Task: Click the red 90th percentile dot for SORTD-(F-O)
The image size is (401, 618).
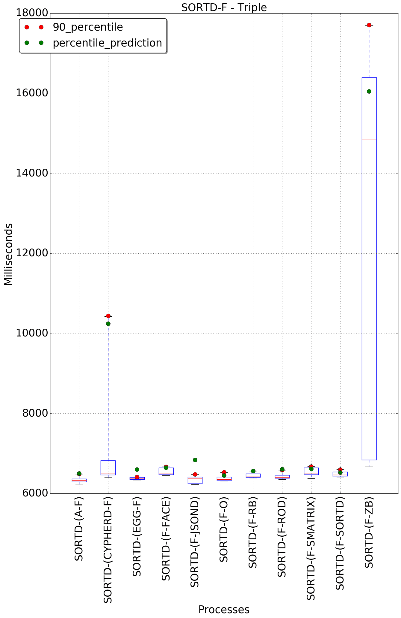Action: [x=224, y=472]
